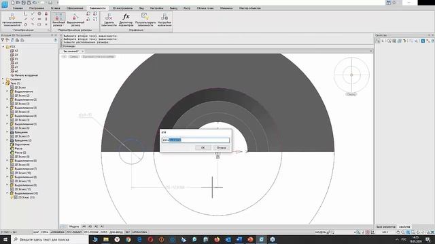The height and width of the screenshot is (244, 435).
Task: Open the fx Parameters Manager
Action: click(126, 20)
